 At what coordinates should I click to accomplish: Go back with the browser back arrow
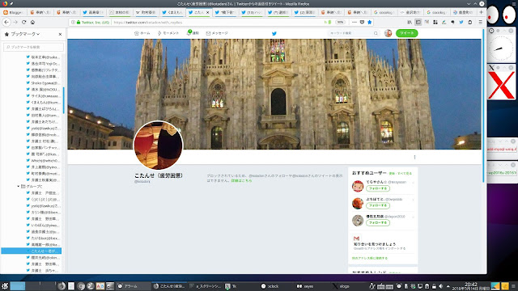point(6,22)
